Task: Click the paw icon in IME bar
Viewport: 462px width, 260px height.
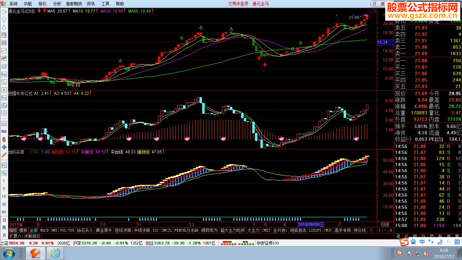Action: click(x=413, y=242)
